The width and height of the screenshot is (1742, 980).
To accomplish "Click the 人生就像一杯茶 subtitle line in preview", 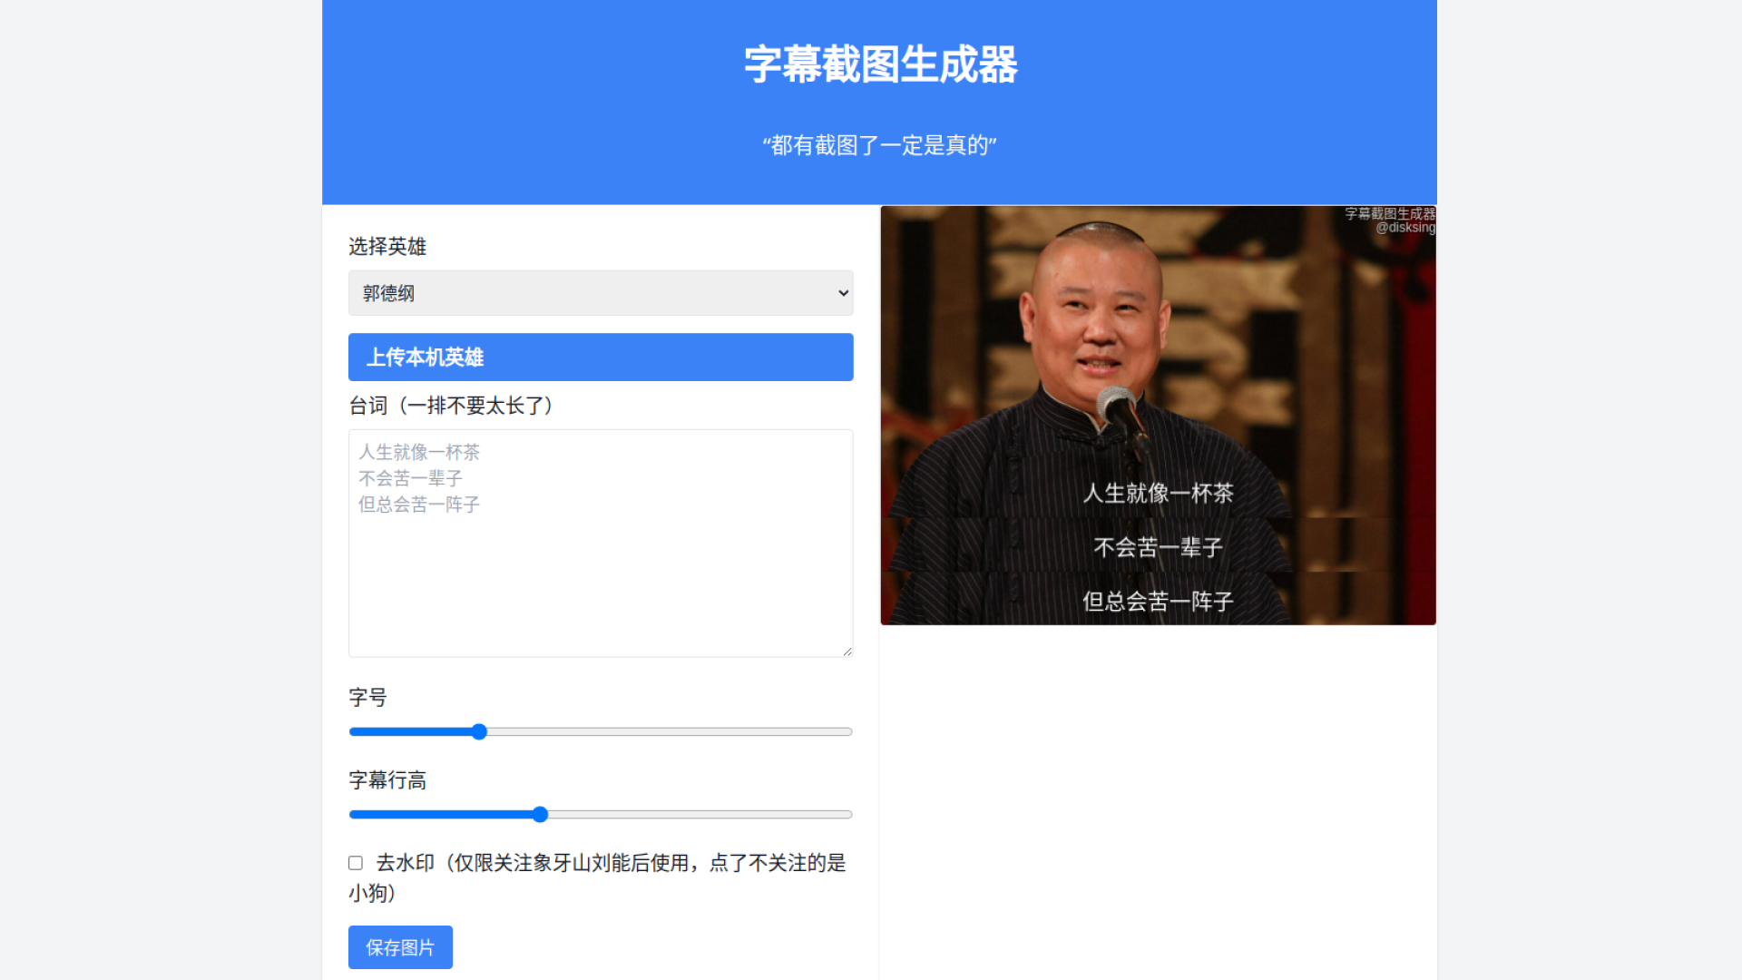I will (x=1158, y=493).
